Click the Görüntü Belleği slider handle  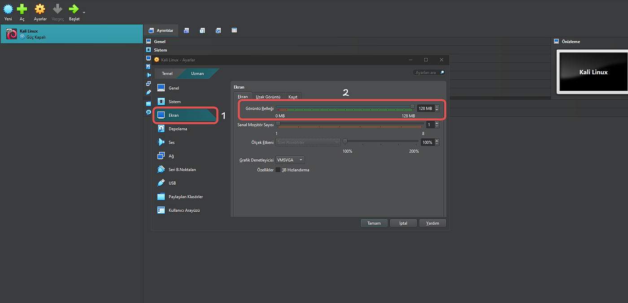click(413, 107)
